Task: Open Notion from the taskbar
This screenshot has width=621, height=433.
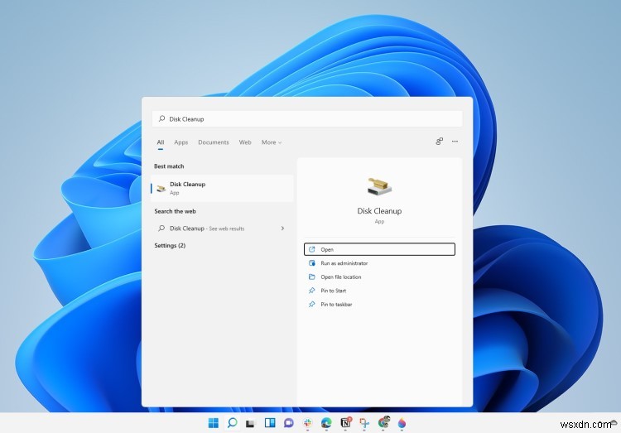Action: [x=346, y=423]
